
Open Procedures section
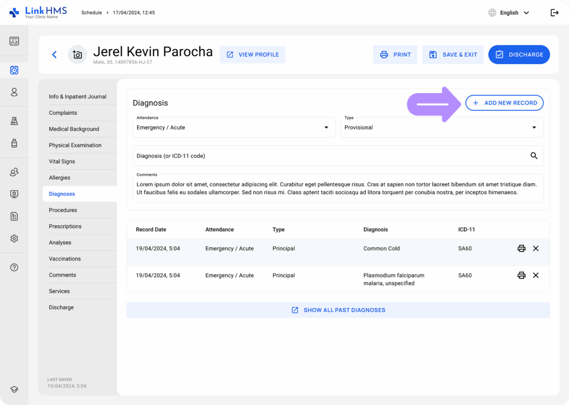point(63,210)
